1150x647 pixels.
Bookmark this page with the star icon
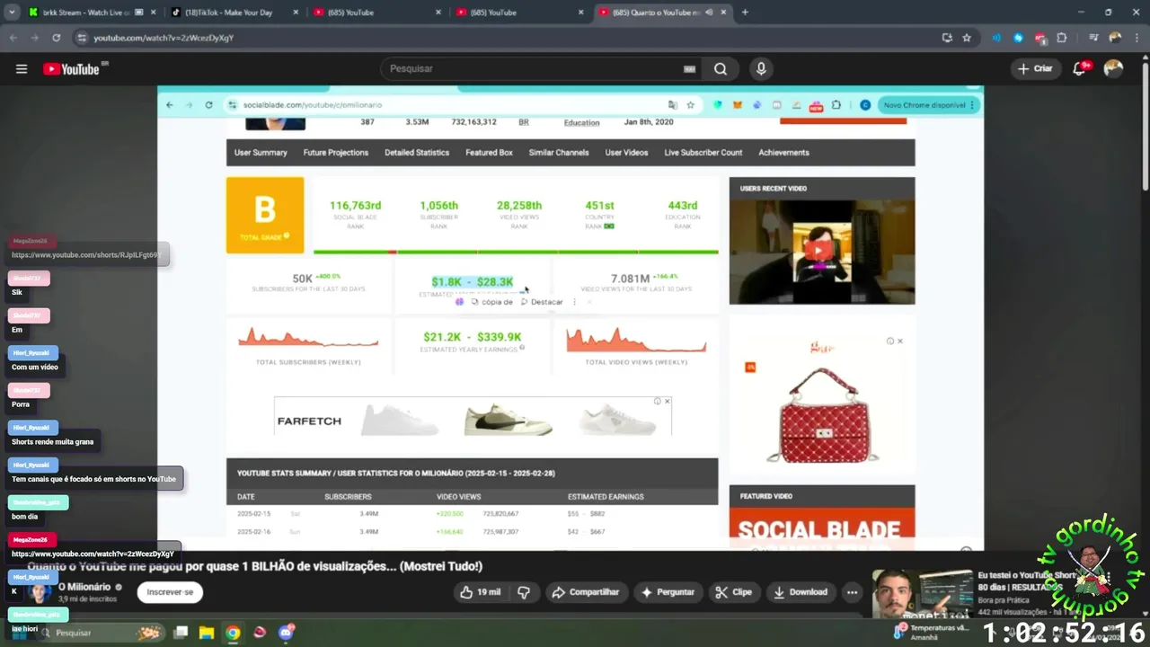967,38
